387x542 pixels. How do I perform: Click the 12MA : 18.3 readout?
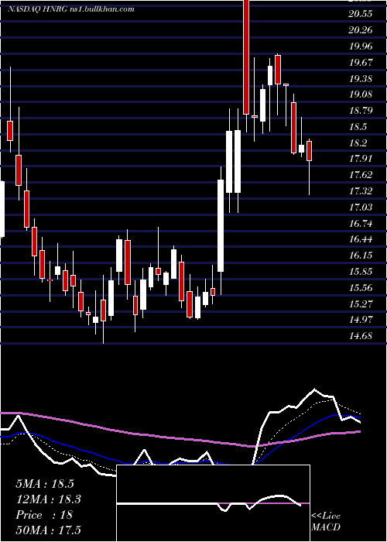point(48,499)
